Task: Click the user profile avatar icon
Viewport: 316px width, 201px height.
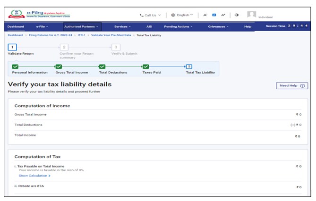Action: [252, 15]
